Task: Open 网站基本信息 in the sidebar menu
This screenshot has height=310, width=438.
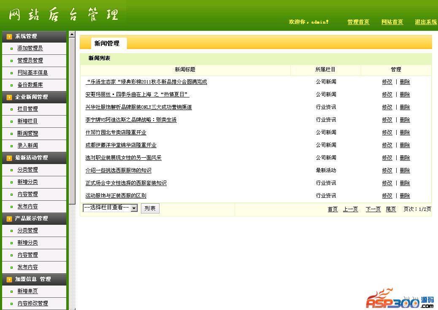Action: [32, 73]
